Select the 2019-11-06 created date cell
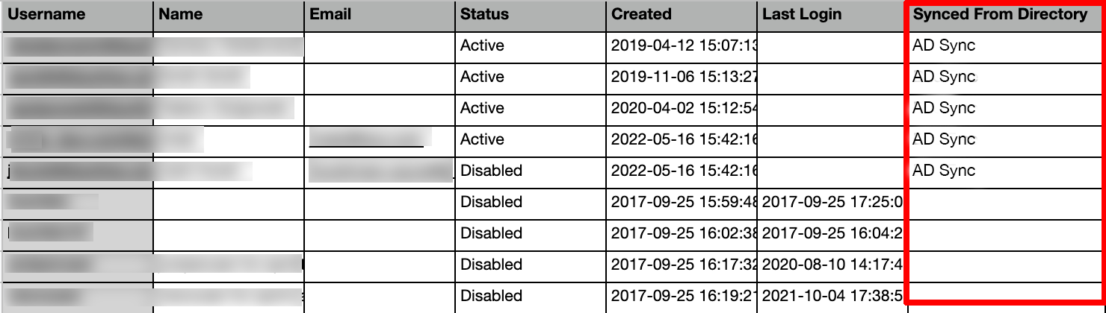1106x313 pixels. coord(683,78)
